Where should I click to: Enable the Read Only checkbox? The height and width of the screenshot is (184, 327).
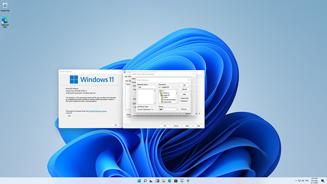[180, 98]
